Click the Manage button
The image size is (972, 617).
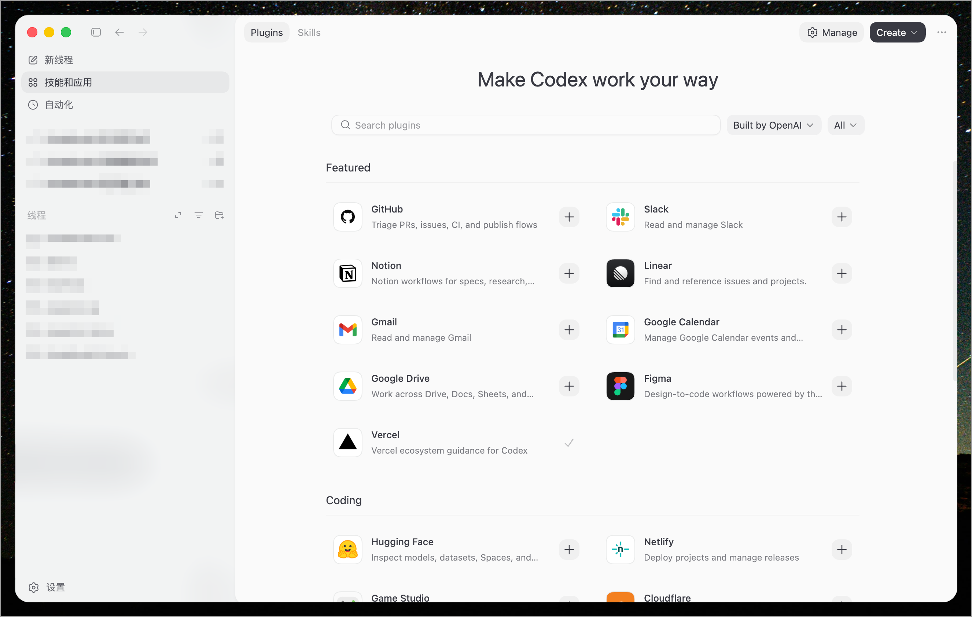tap(832, 32)
